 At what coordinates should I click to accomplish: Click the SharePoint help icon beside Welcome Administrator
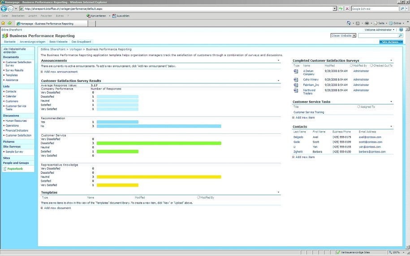pos(401,30)
